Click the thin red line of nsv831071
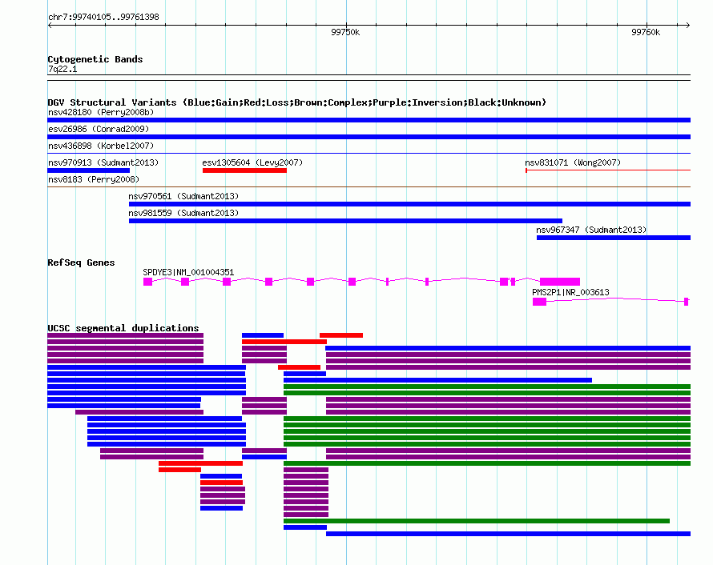Screen dimensions: 713x565 608,170
